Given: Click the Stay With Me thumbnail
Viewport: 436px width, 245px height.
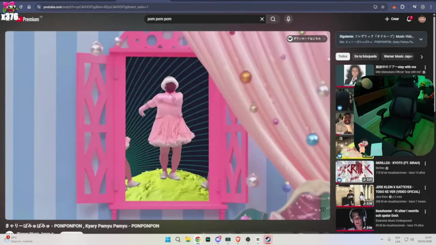Looking at the screenshot, I should coord(355,75).
